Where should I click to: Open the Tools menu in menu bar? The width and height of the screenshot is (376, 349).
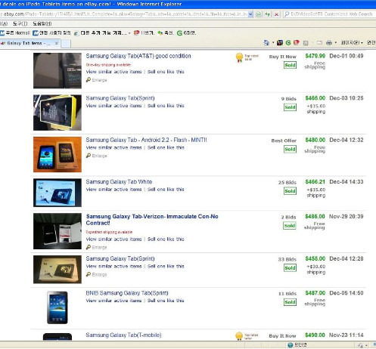[x=20, y=24]
